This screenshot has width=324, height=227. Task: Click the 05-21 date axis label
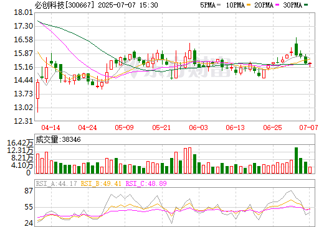coord(161,127)
